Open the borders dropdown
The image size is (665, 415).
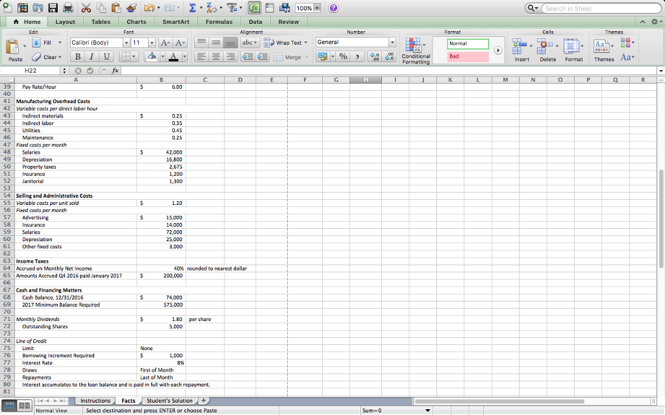(134, 56)
